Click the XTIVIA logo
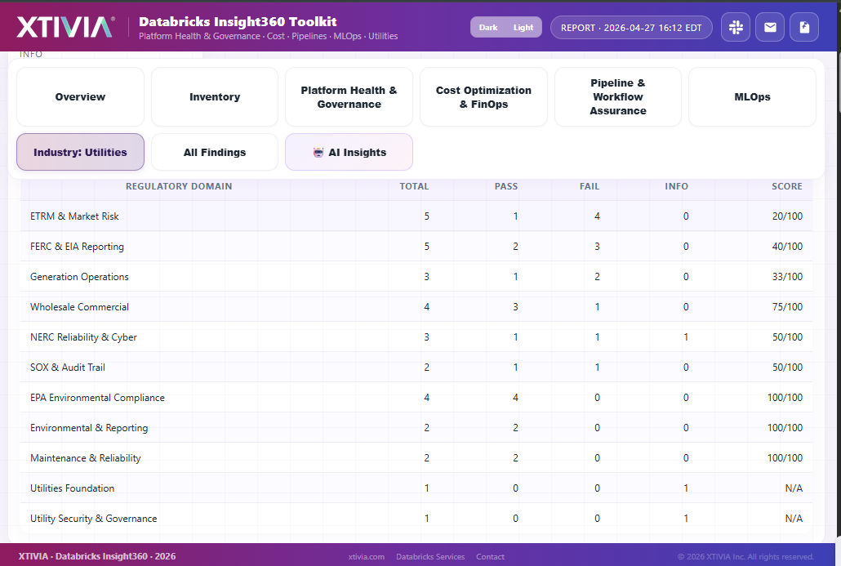The height and width of the screenshot is (566, 841). coord(65,27)
